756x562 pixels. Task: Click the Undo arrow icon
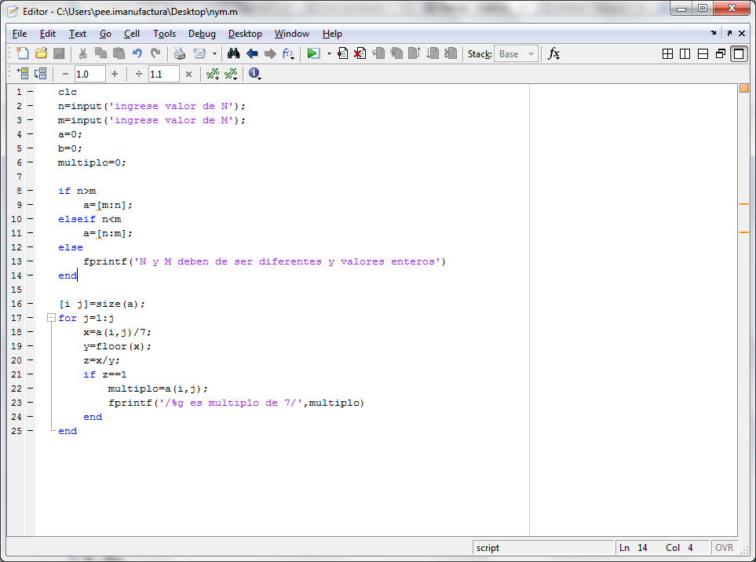point(137,53)
